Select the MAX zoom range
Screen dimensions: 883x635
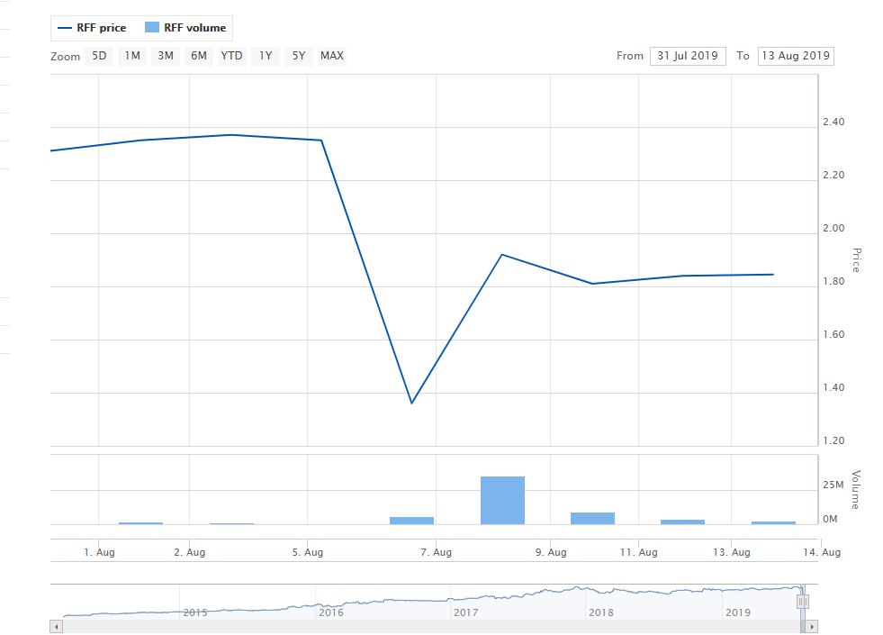tap(332, 56)
